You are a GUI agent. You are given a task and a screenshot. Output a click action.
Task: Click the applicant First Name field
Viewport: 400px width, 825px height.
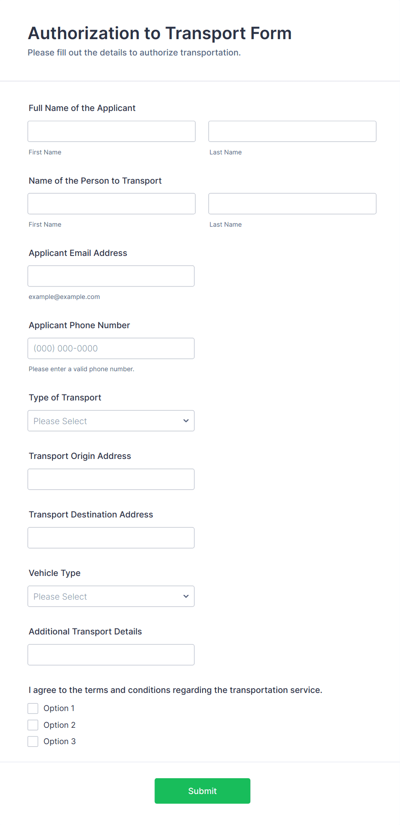click(x=111, y=131)
